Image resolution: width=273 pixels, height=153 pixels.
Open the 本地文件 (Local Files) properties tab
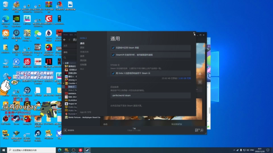coord(84,52)
